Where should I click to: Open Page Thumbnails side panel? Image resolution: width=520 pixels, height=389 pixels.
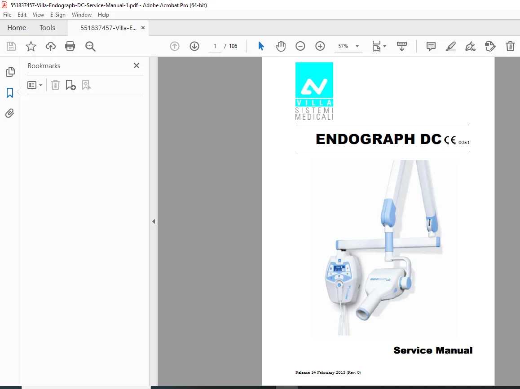pos(10,72)
